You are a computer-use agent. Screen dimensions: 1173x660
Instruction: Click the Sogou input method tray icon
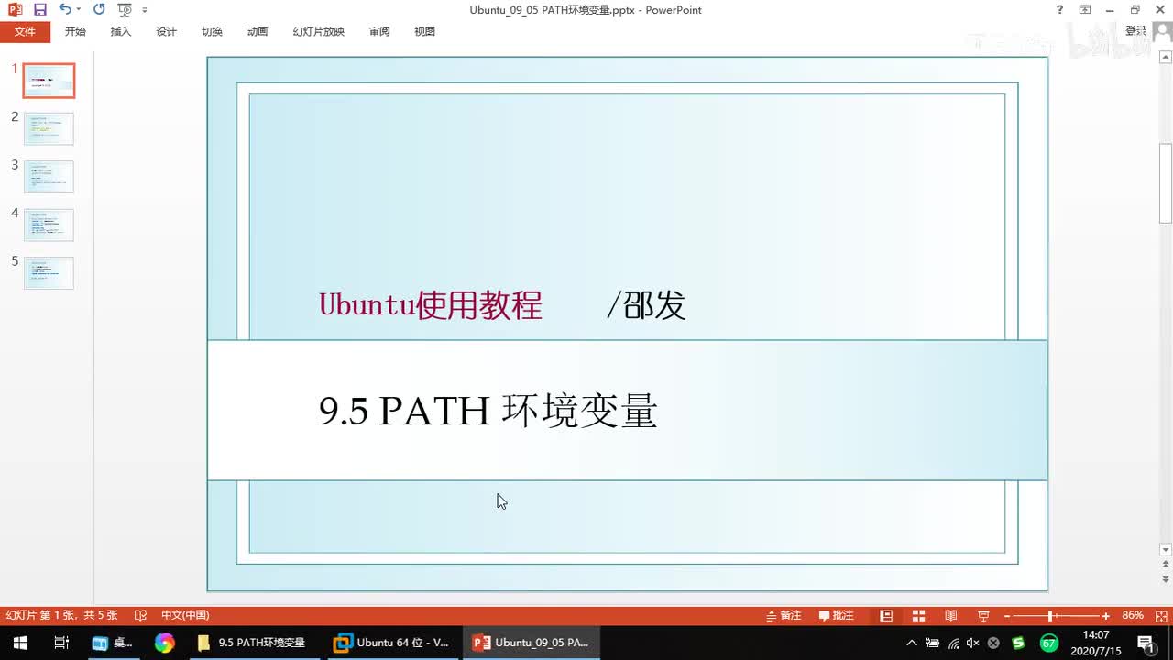point(1018,643)
